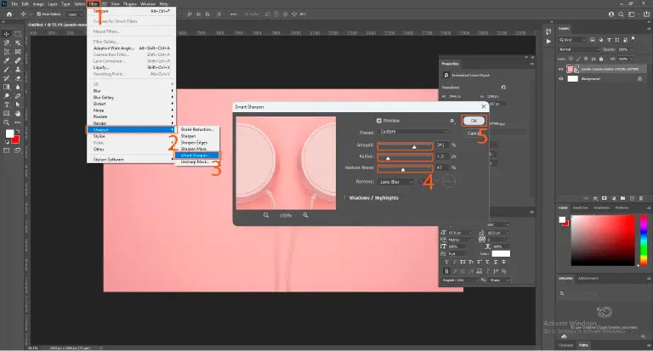
Task: Hide the Background layer using its eye icon
Action: [x=563, y=78]
